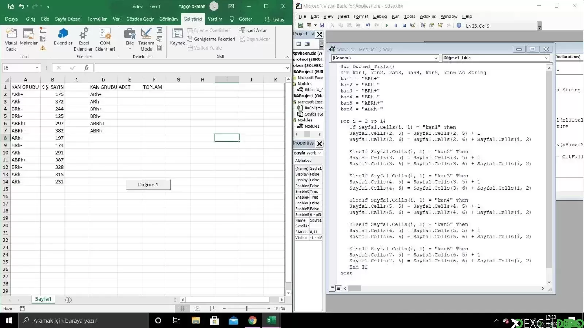584x328 pixels.
Task: Switch to Procedure View in code window
Action: pyautogui.click(x=332, y=288)
